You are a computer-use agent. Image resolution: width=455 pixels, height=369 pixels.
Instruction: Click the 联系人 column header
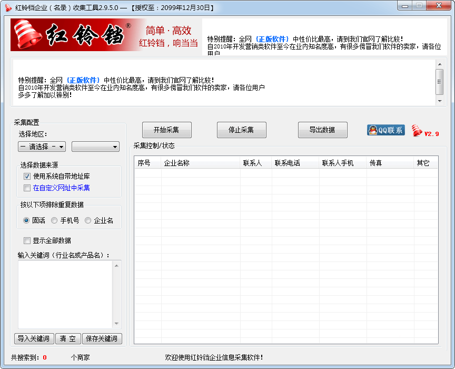pyautogui.click(x=256, y=163)
